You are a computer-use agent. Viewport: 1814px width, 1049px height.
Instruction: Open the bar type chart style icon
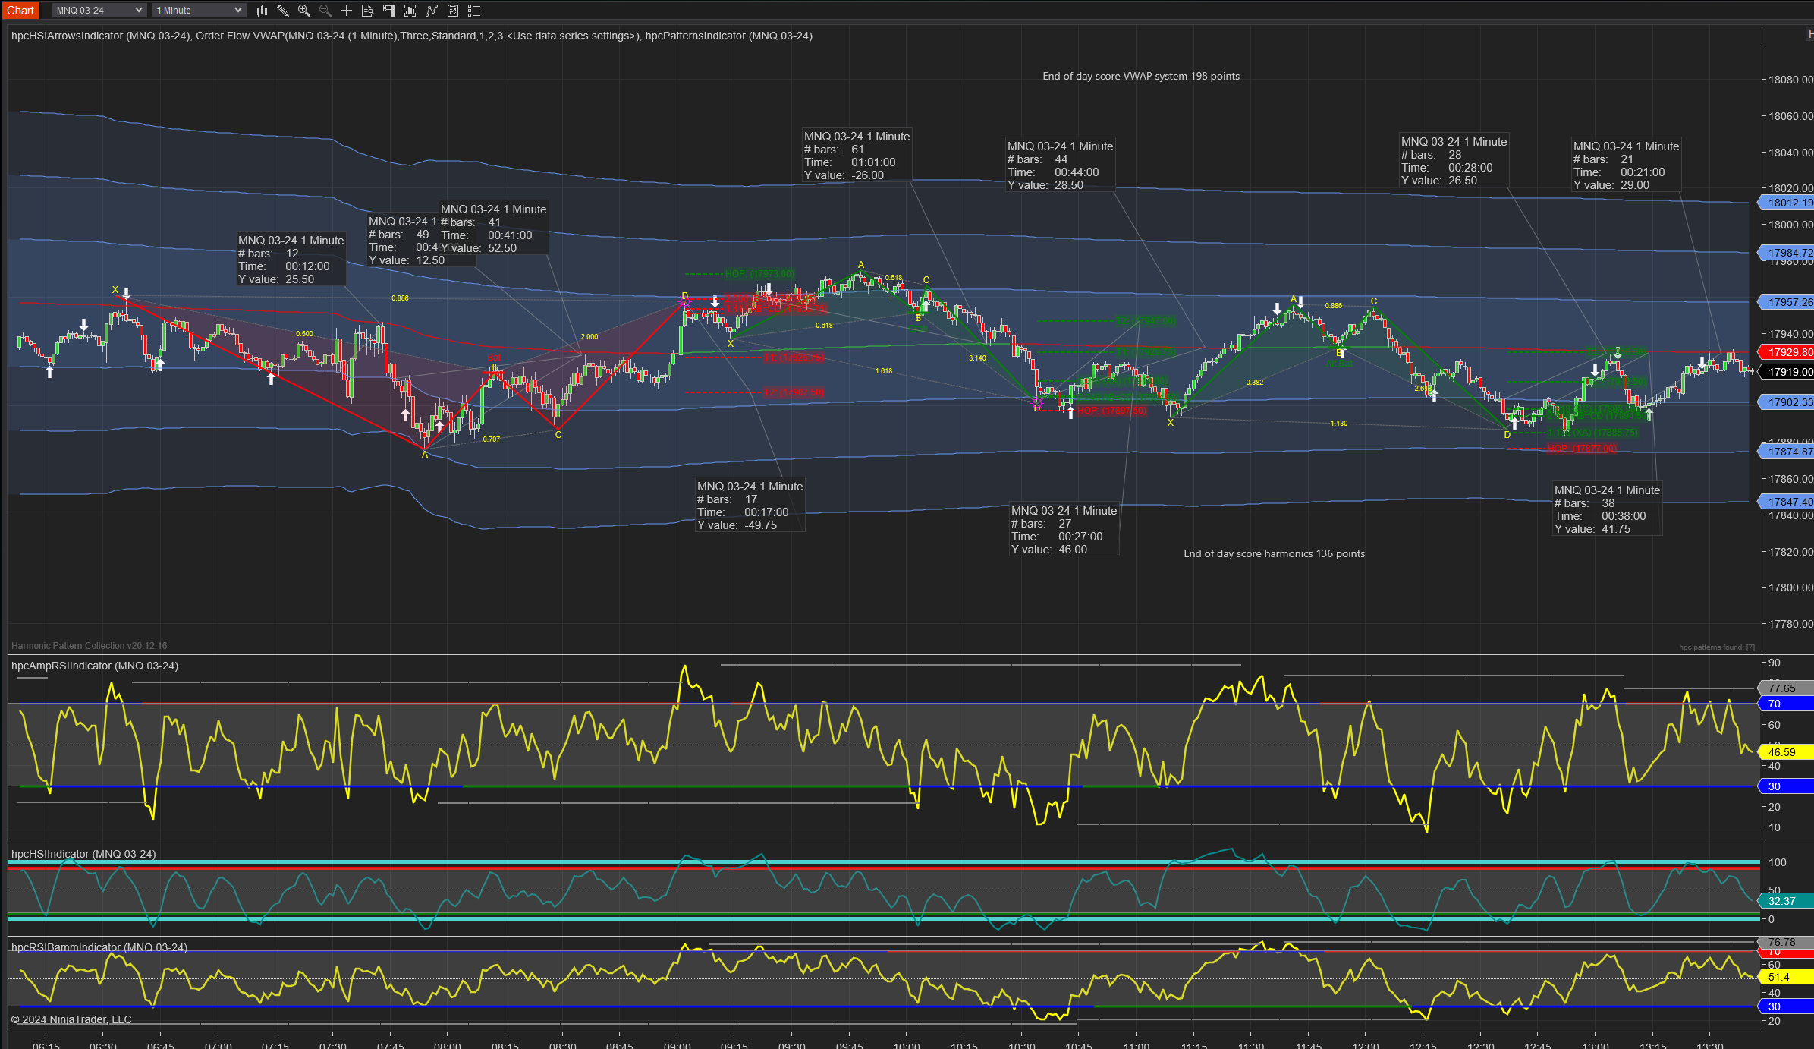[262, 11]
